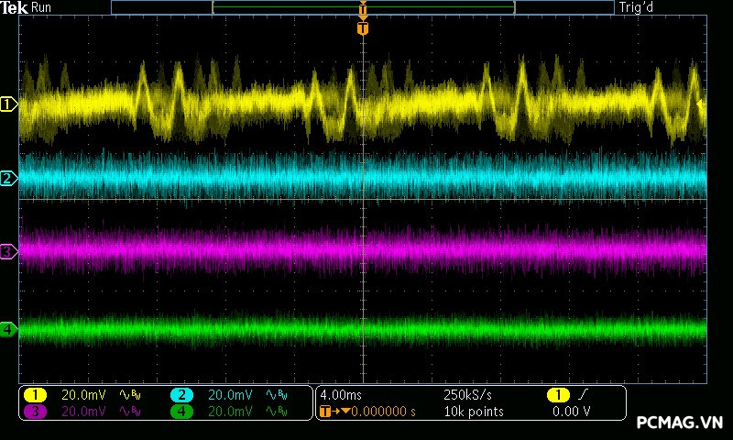
Task: Click the 0.00 V trigger level readout
Action: tap(572, 412)
